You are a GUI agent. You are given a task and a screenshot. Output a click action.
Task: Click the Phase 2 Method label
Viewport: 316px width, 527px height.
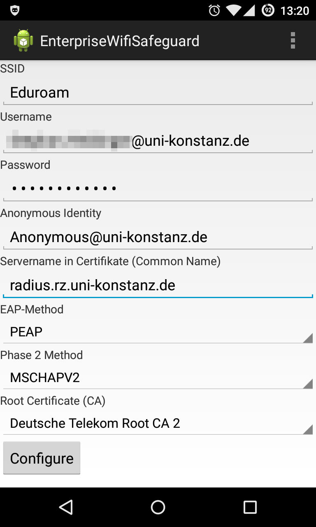click(41, 355)
